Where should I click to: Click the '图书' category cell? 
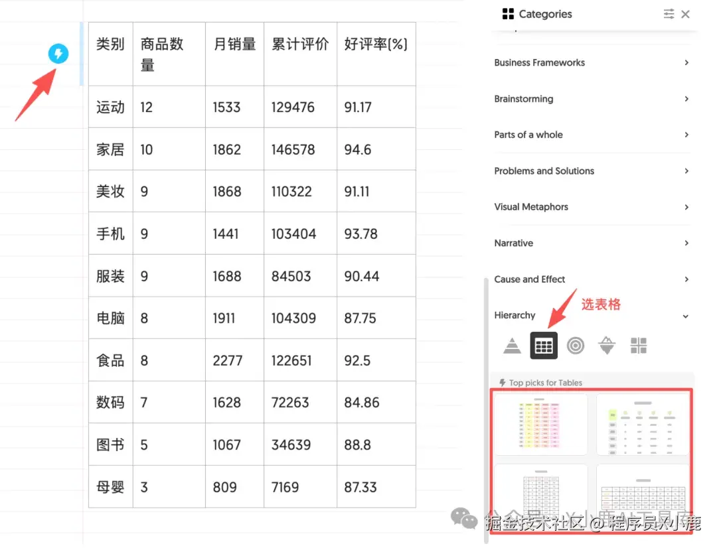pyautogui.click(x=111, y=445)
